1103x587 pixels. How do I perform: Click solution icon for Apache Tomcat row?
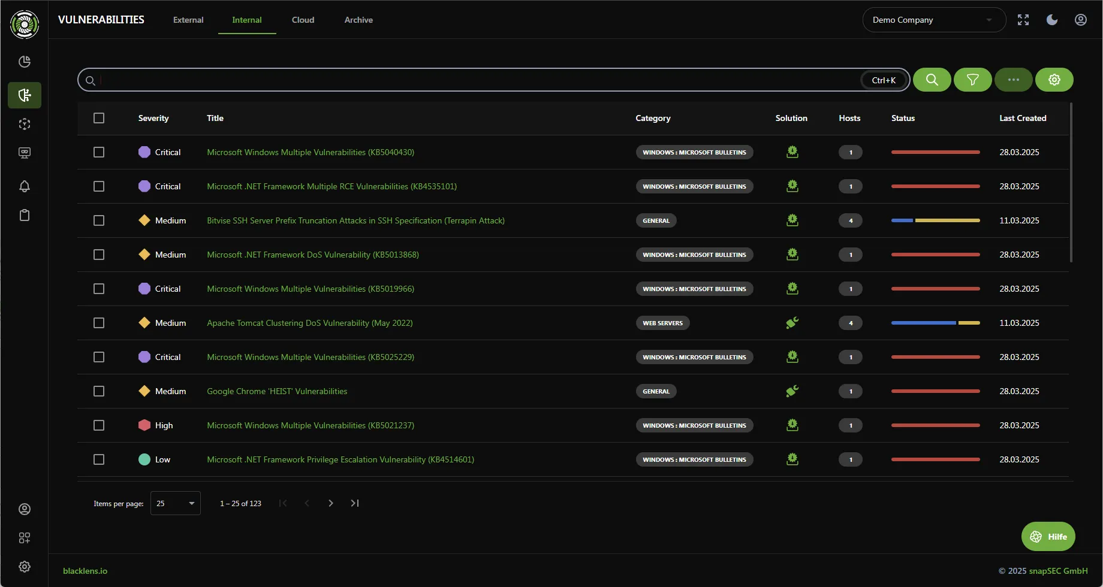click(792, 323)
